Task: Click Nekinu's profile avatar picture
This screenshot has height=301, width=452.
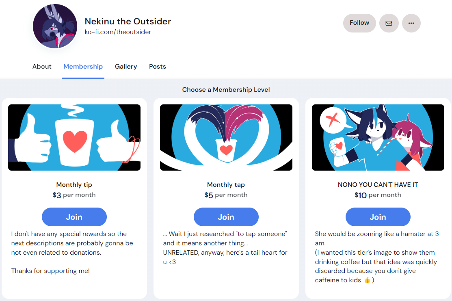Action: tap(55, 26)
